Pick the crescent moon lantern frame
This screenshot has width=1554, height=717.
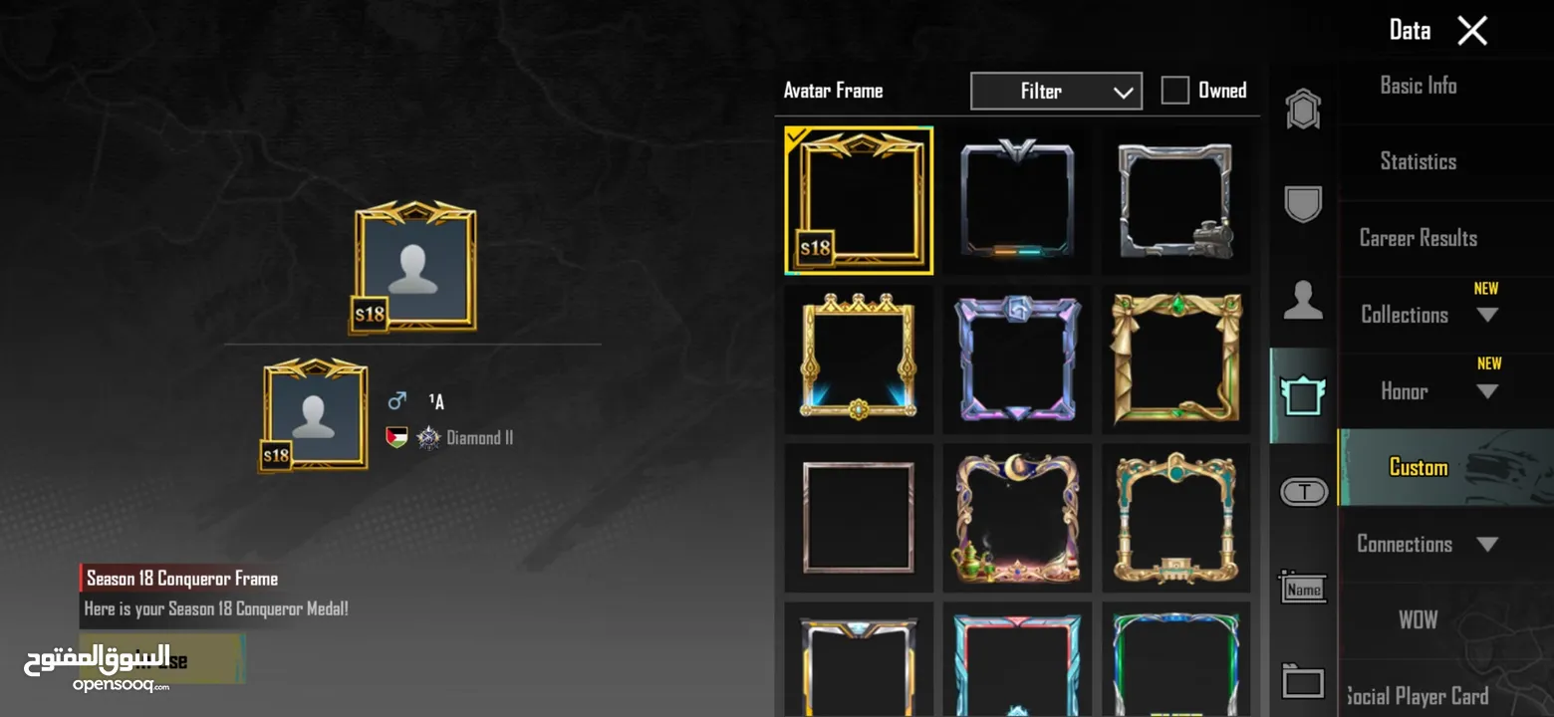pos(1017,518)
